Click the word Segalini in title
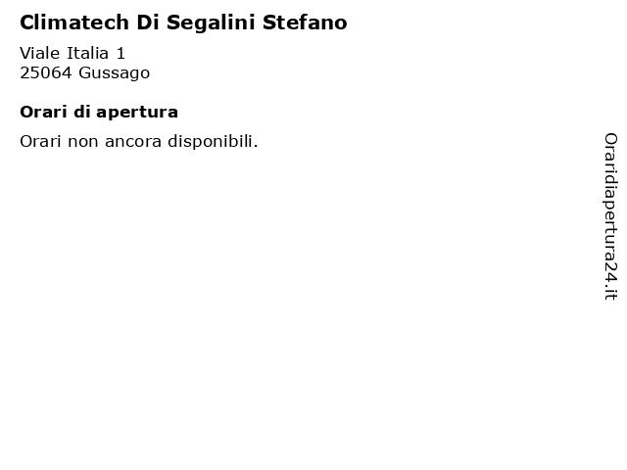 coord(211,23)
